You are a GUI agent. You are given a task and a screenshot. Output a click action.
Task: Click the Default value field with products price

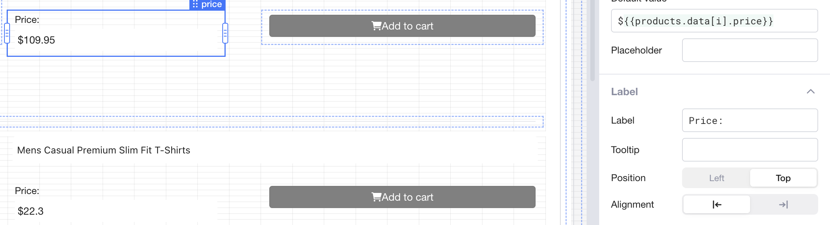point(714,21)
